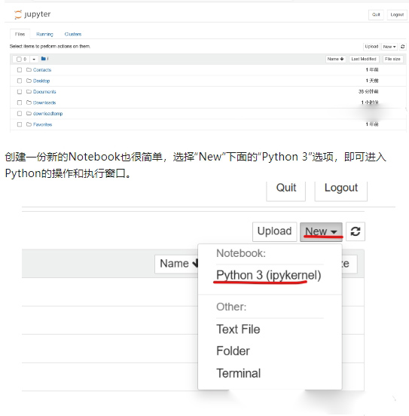This screenshot has width=409, height=416.
Task: Click the Contacts folder icon
Action: (29, 70)
